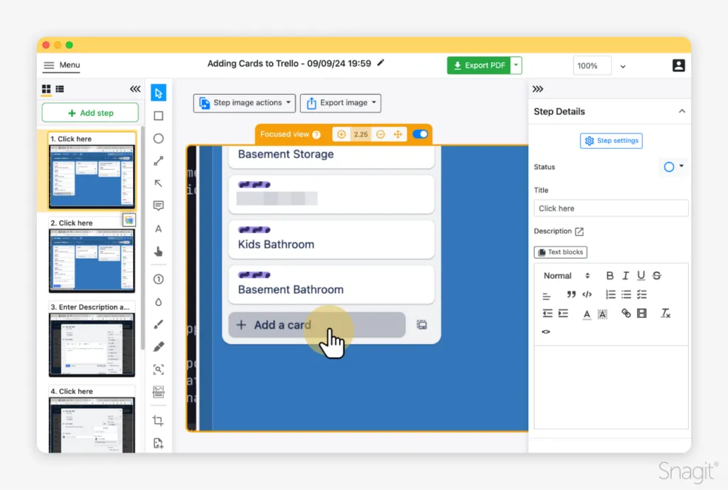Select the pointer selection tool

tap(159, 93)
